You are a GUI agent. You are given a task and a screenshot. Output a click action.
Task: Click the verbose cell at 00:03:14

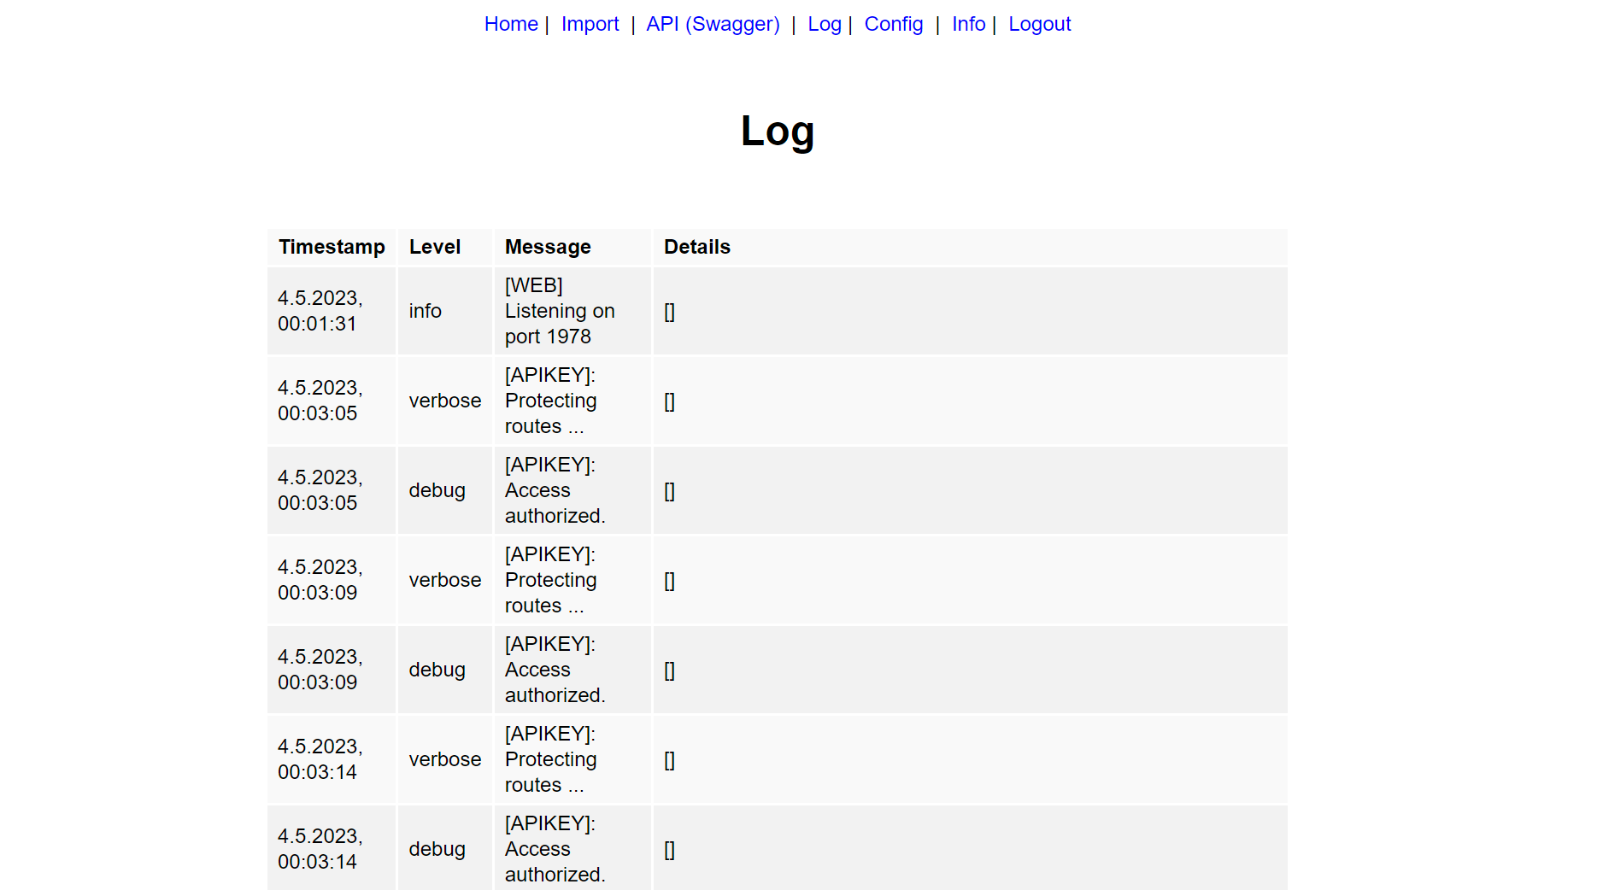tap(445, 759)
